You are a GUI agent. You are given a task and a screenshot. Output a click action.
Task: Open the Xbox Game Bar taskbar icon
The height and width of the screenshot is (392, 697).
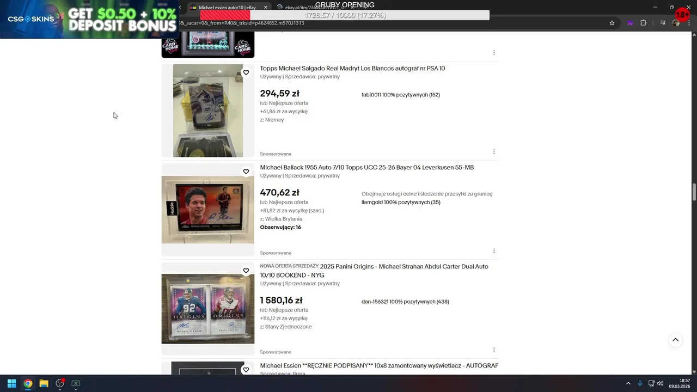(76, 383)
